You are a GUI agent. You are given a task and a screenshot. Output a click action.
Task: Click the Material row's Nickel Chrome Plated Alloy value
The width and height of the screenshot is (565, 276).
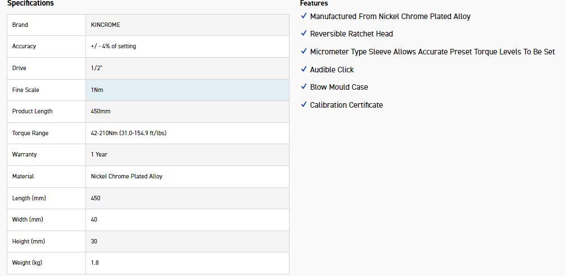click(126, 176)
